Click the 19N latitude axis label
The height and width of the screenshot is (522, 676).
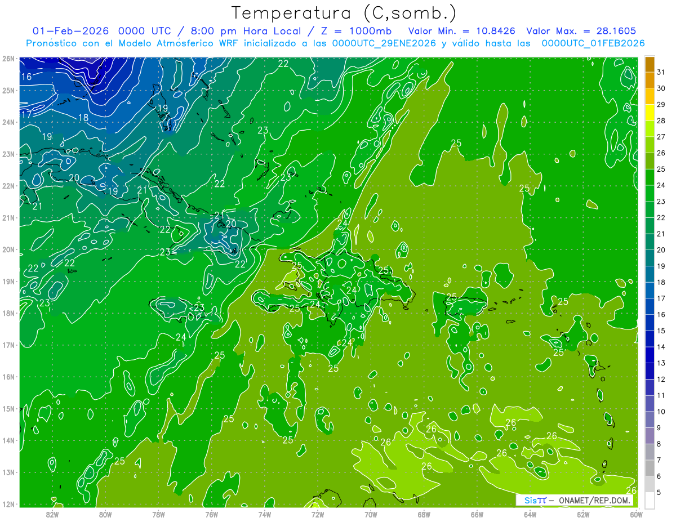point(8,282)
